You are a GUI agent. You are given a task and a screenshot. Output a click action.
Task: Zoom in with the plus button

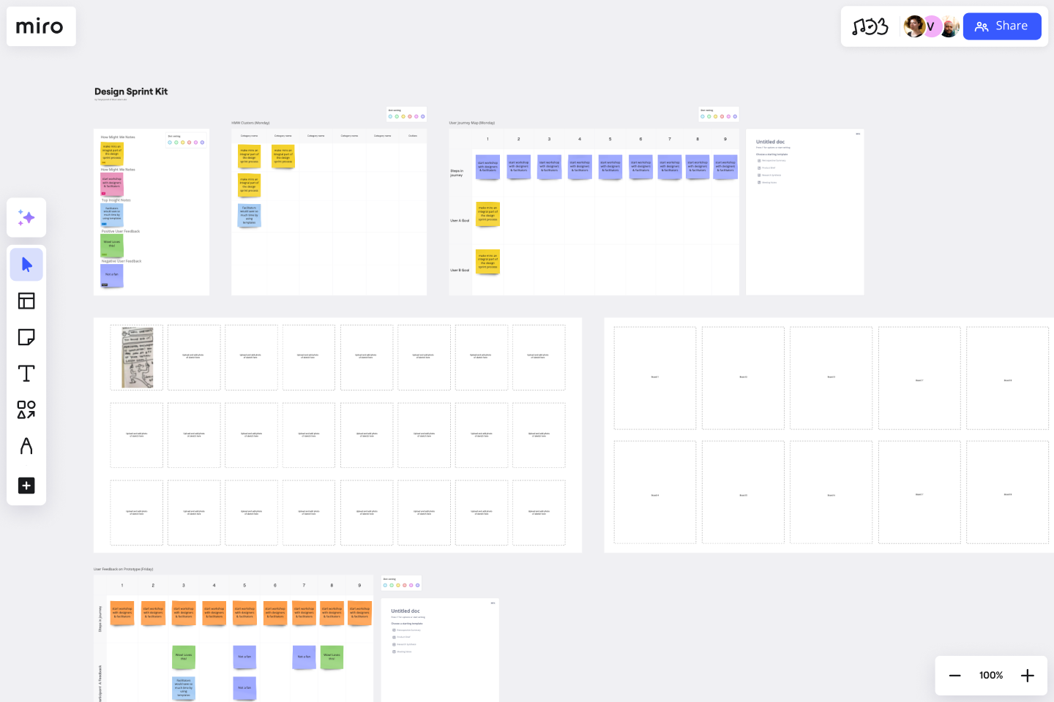click(1028, 675)
